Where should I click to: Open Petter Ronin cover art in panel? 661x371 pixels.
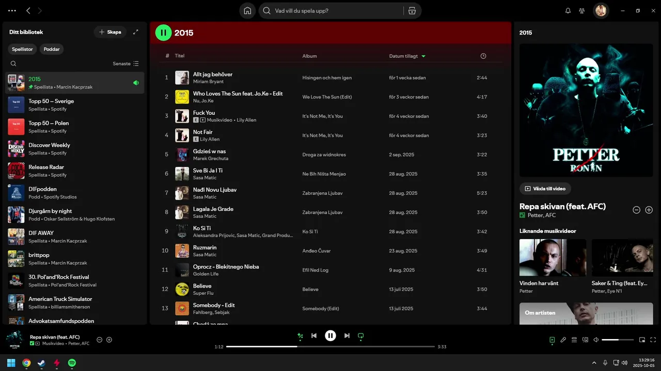(x=587, y=110)
